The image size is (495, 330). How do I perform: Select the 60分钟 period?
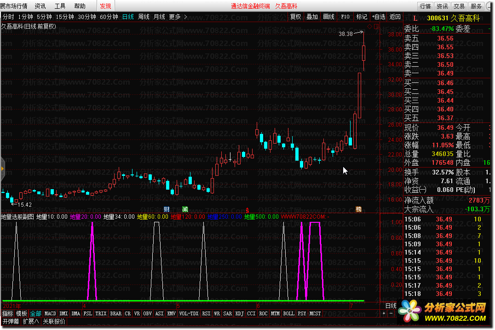pyautogui.click(x=109, y=17)
